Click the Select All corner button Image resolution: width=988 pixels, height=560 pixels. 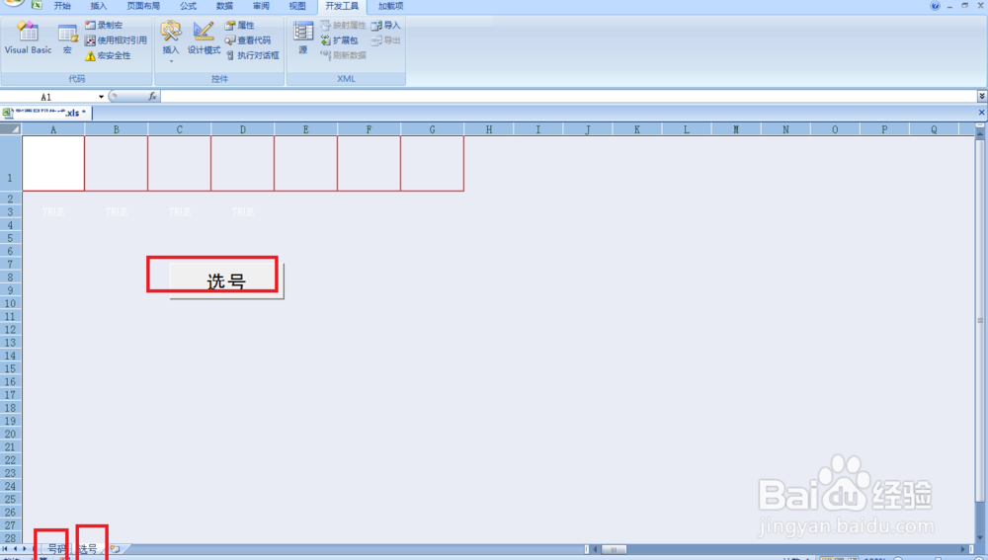11,129
